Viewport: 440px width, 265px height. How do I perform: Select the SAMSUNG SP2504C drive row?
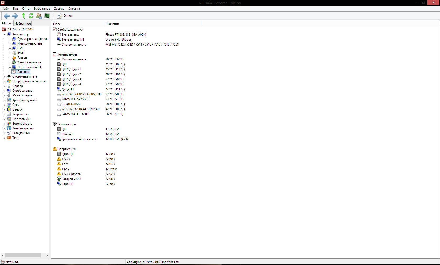(75, 99)
